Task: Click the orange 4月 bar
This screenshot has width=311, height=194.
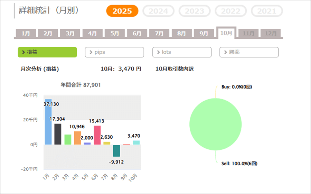Action: pyautogui.click(x=77, y=138)
